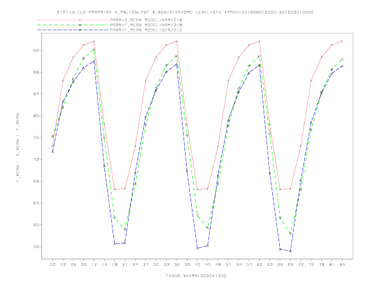Click x-axis forecast hour label 63
Viewport: 373px width, 288px height.
pyautogui.click(x=270, y=264)
